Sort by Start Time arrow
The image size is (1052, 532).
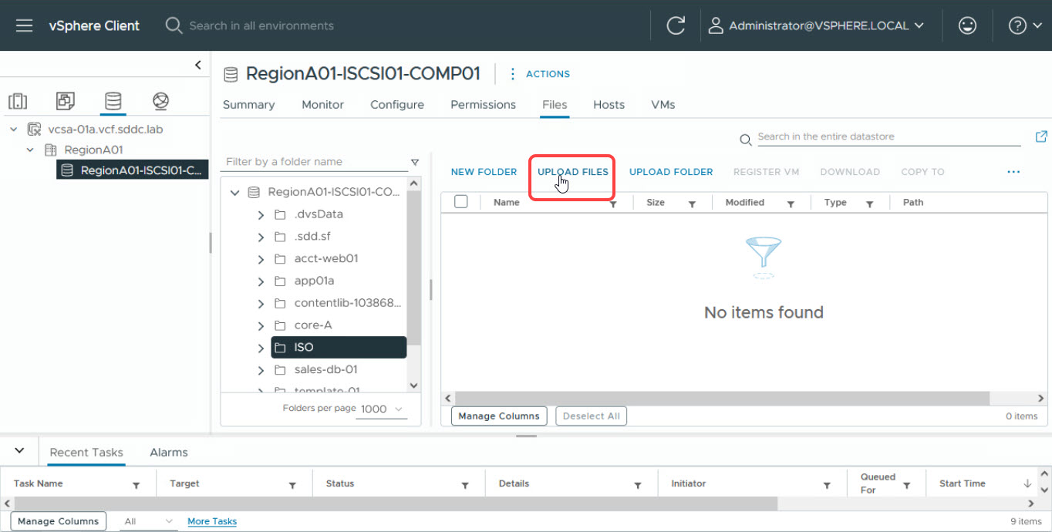tap(1027, 483)
